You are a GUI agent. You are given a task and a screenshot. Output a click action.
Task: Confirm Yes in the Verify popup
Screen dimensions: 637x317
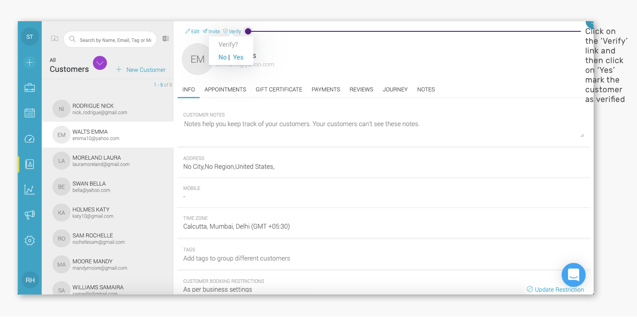pyautogui.click(x=238, y=57)
